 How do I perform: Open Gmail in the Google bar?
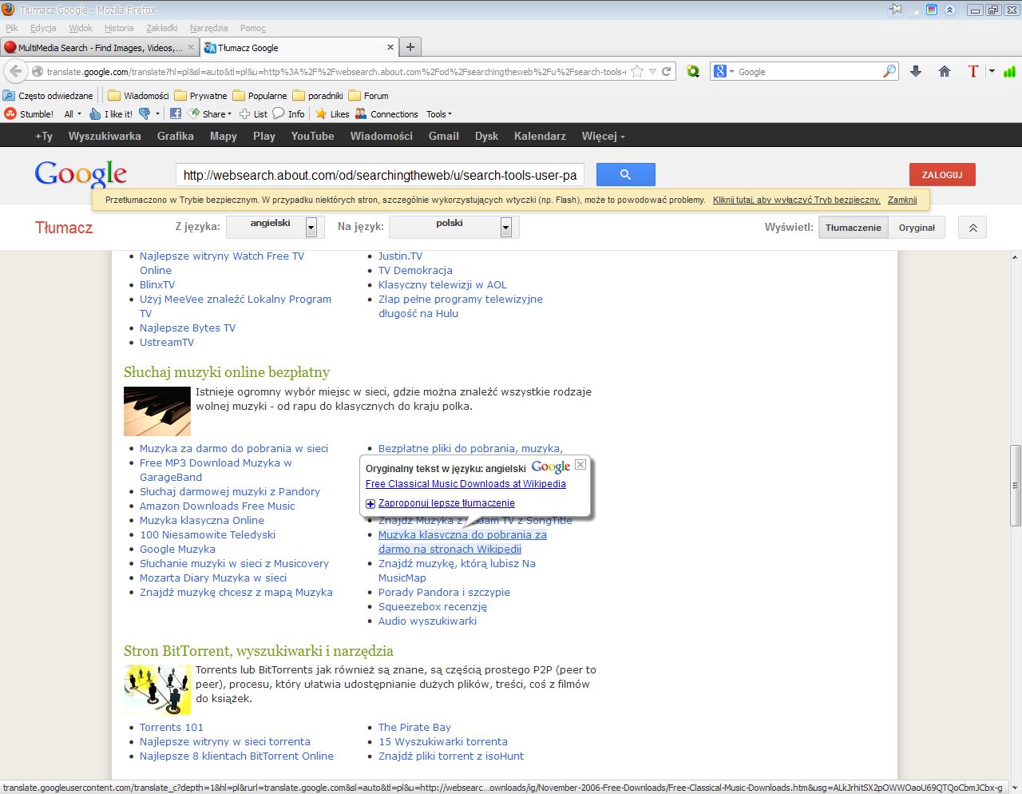point(443,136)
